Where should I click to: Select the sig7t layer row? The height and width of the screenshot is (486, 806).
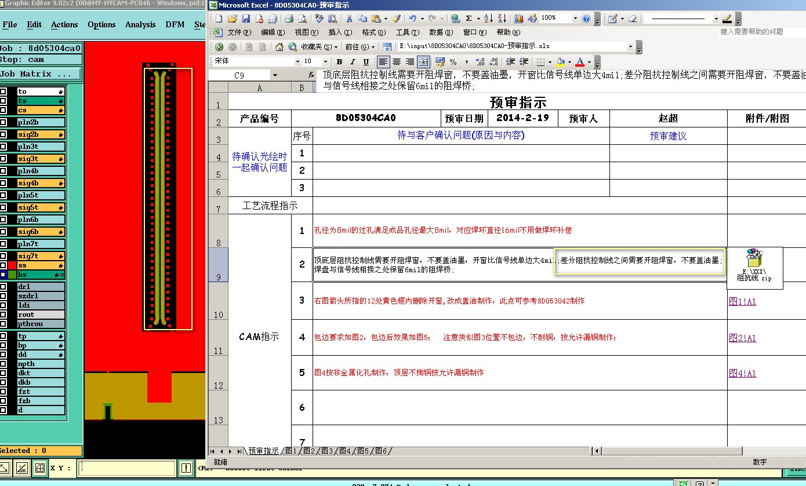(41, 256)
